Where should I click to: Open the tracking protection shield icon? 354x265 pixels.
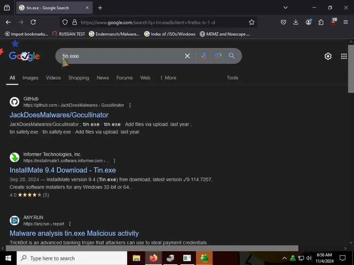pyautogui.click(x=65, y=22)
